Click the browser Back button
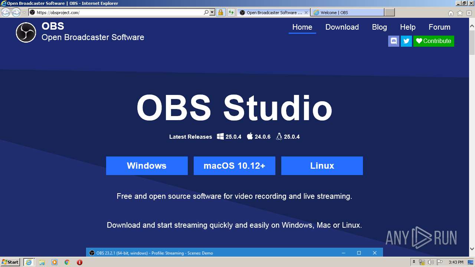Screen dimensions: 475x267 tap(6, 13)
